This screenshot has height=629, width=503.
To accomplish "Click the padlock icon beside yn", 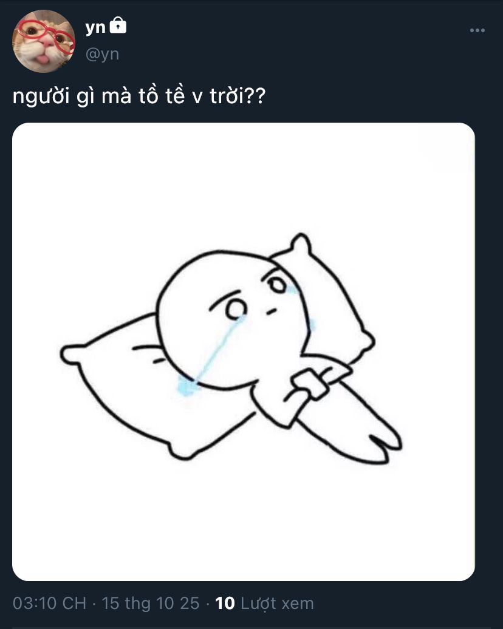I will [x=118, y=25].
